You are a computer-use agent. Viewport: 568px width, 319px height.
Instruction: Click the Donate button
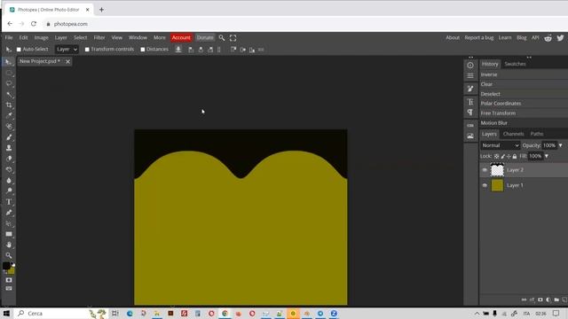(205, 37)
